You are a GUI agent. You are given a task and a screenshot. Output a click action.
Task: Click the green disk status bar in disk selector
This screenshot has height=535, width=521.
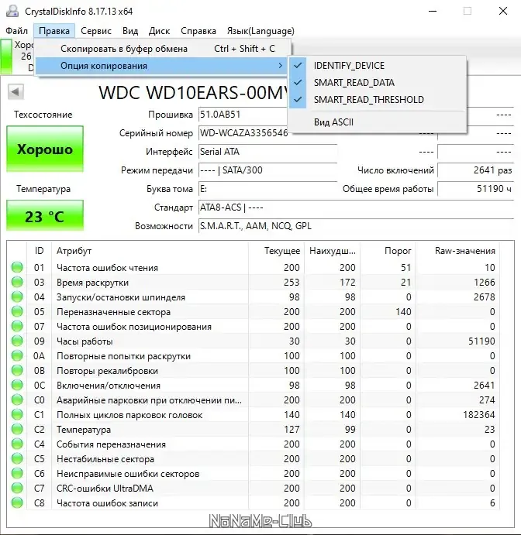(x=6, y=57)
